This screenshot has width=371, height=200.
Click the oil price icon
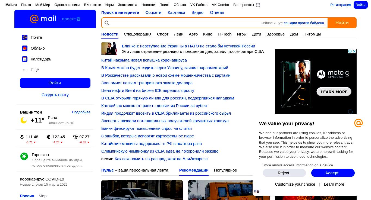[x=76, y=137]
